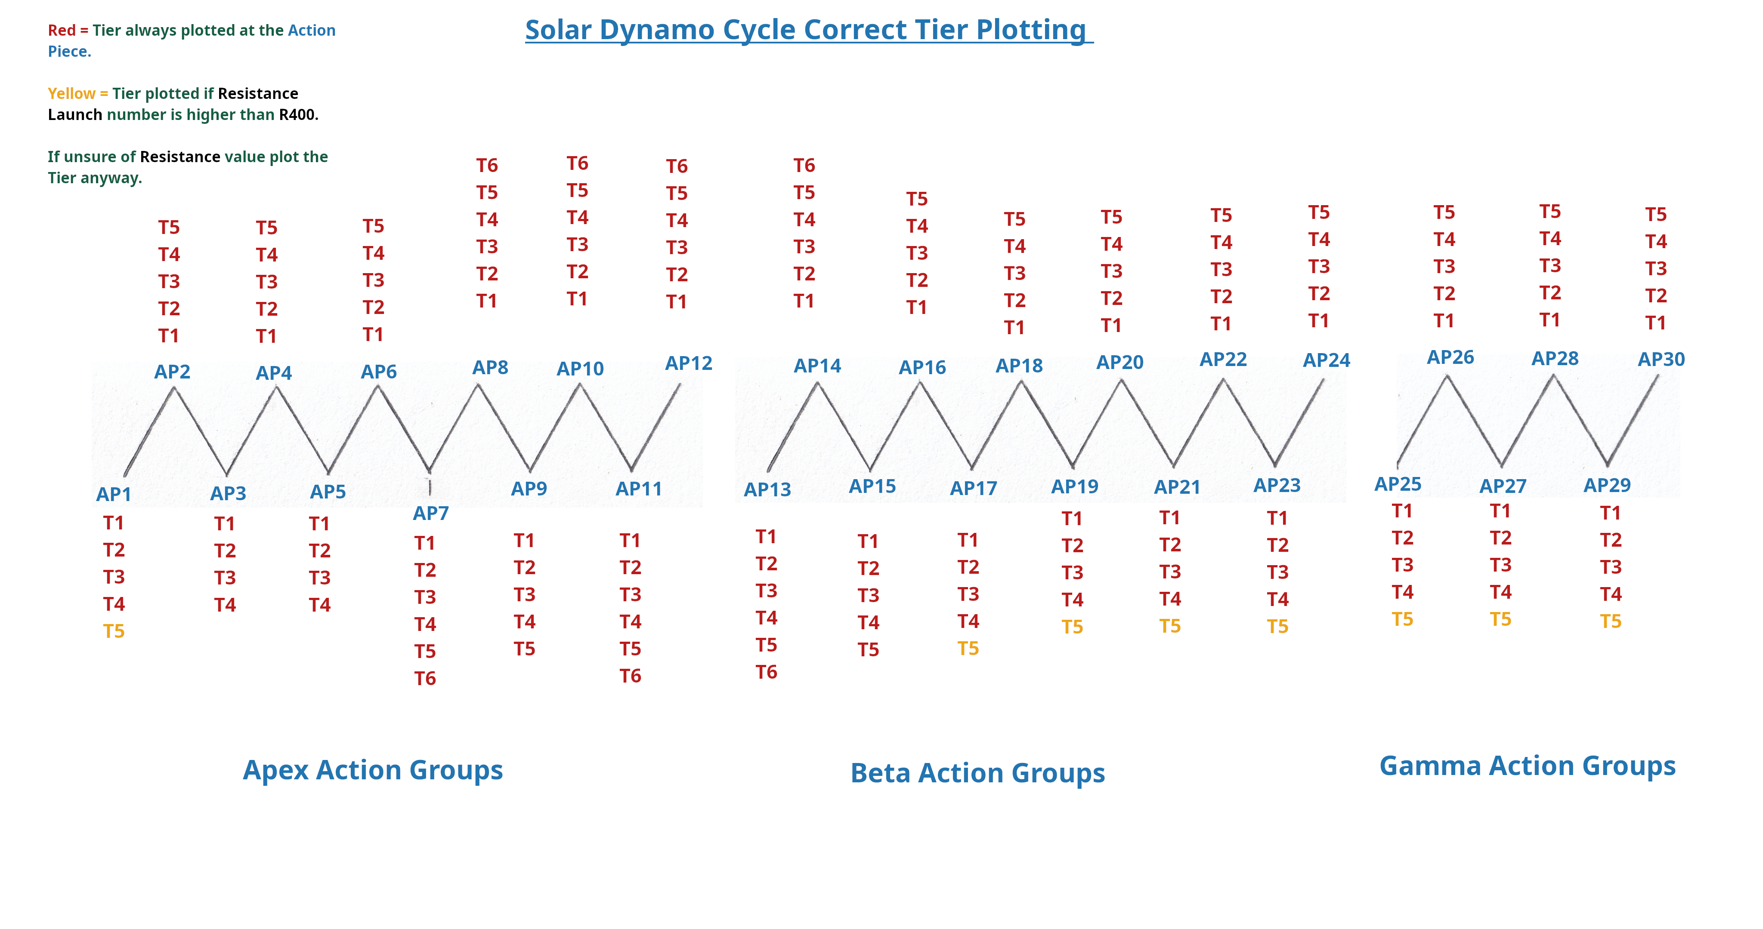The width and height of the screenshot is (1763, 929).
Task: Click the 'If unsure of Resistance value' note
Action: click(x=188, y=167)
